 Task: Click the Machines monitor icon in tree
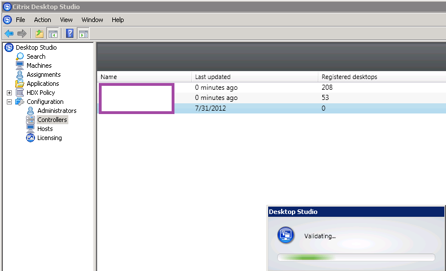tap(20, 65)
